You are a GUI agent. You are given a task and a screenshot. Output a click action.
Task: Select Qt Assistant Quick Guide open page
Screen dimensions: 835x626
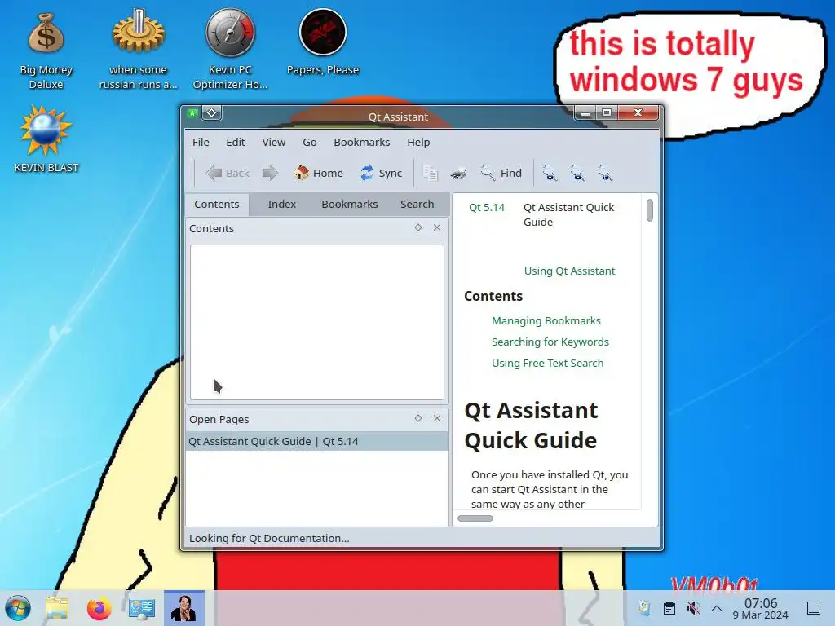317,441
